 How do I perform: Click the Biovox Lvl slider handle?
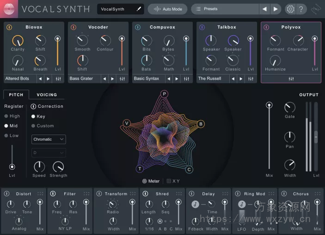click(x=58, y=38)
